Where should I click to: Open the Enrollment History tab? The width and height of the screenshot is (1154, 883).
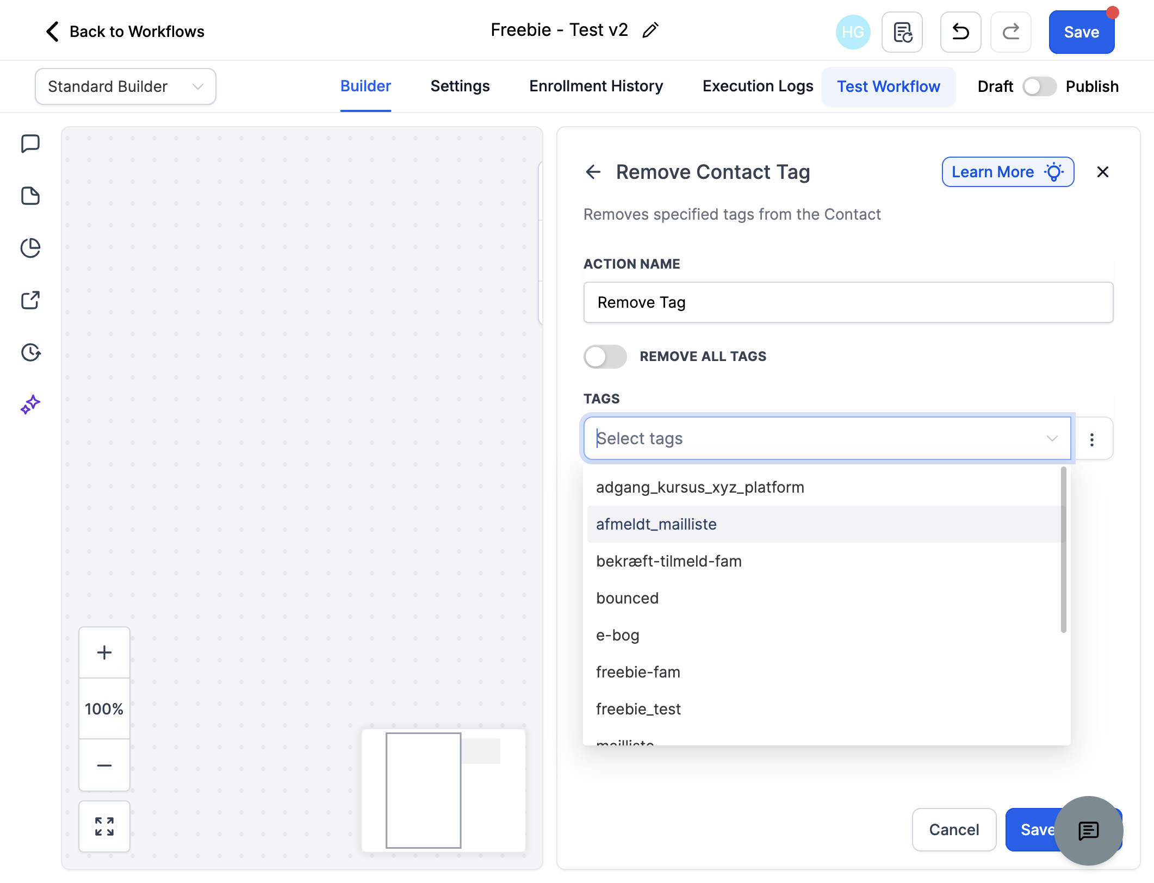click(x=596, y=86)
